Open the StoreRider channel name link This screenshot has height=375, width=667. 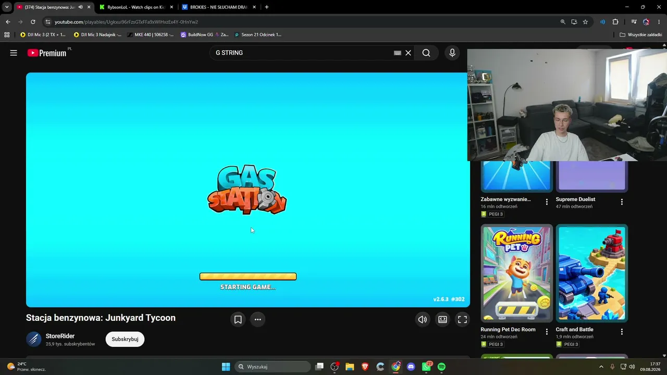[60, 336]
